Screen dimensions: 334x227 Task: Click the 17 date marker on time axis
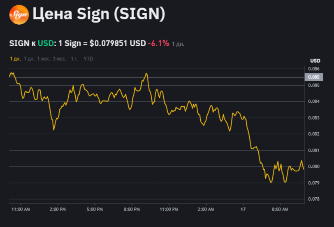coord(243,209)
